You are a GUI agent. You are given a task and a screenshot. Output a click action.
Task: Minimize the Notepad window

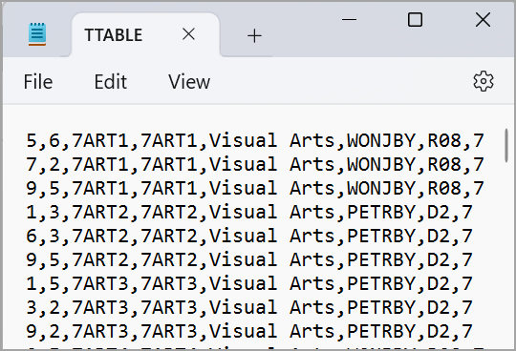coord(349,20)
